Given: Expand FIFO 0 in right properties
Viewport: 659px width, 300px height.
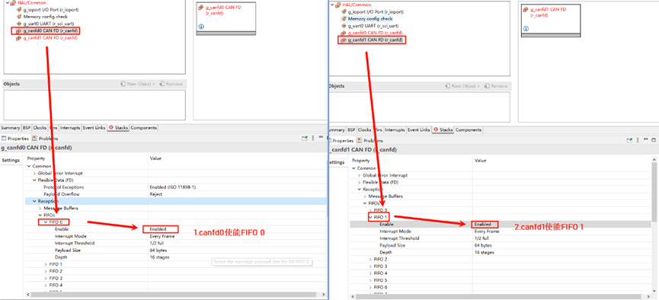Looking at the screenshot, I should [370, 210].
